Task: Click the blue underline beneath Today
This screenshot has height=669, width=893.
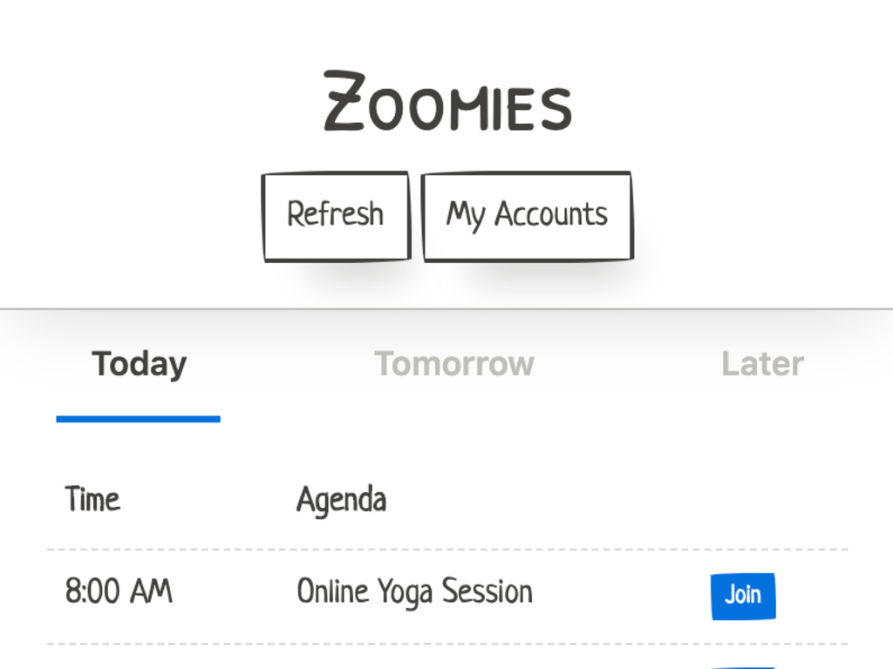Action: coord(138,419)
